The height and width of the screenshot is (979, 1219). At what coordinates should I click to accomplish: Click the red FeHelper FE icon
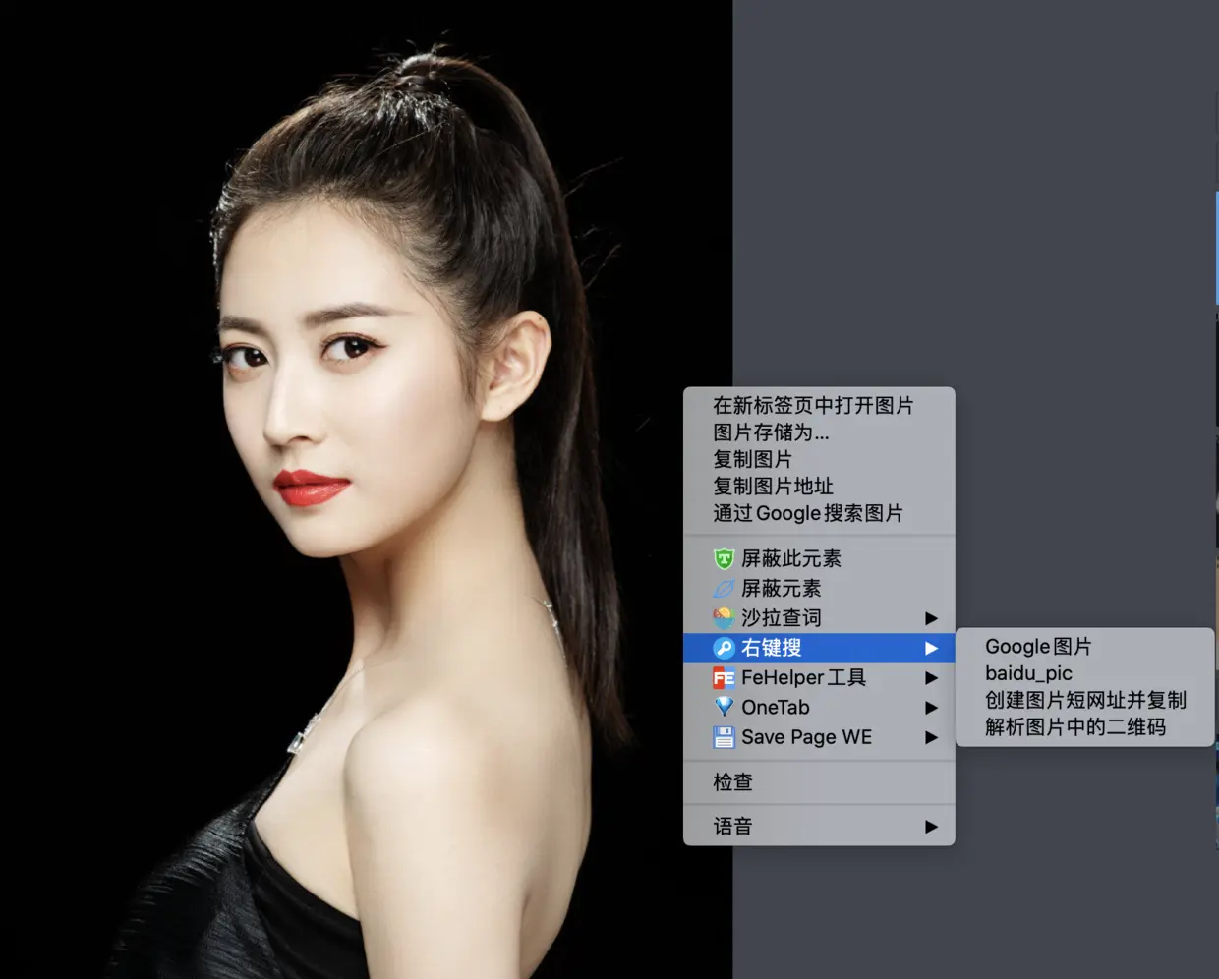[x=724, y=678]
